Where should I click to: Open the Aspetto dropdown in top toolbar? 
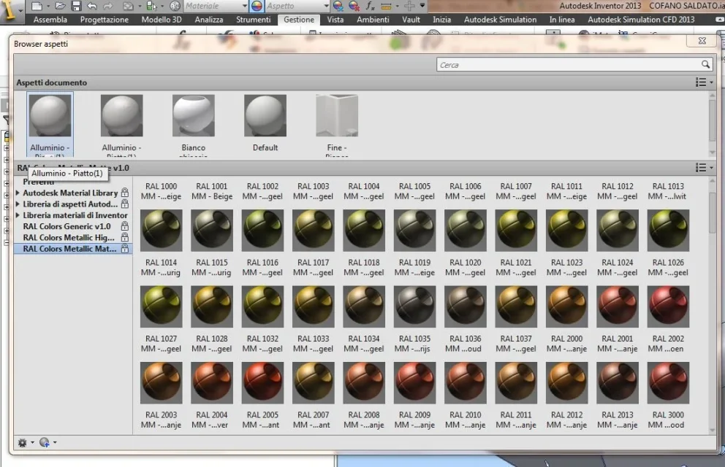tap(326, 6)
